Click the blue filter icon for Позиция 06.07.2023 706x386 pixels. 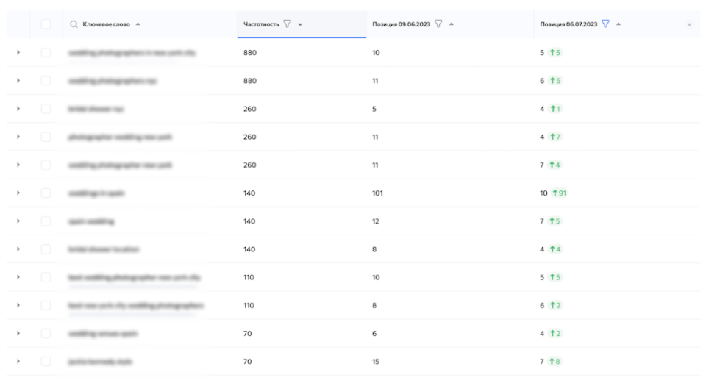pos(605,24)
